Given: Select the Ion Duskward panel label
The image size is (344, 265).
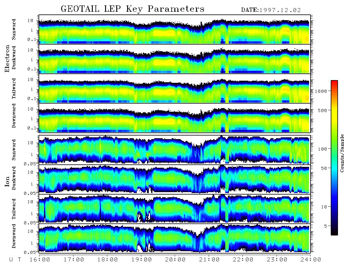Looking at the screenshot, I should 14,178.
